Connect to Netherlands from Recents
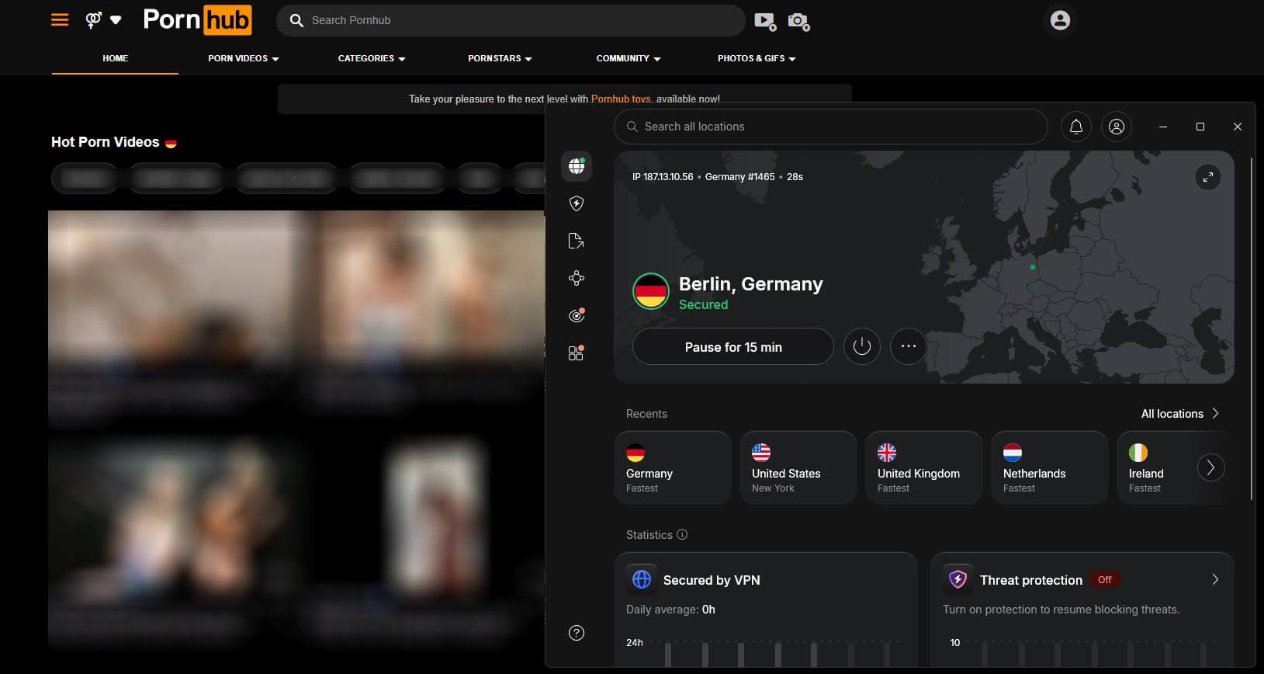 1050,468
